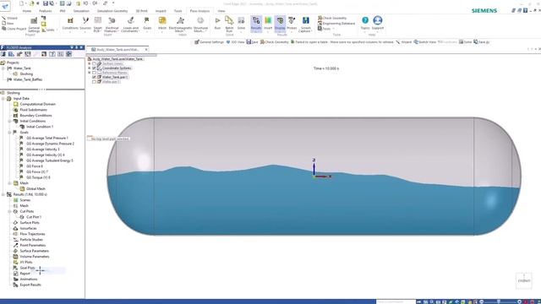Open the Tools ribbon tab
The height and width of the screenshot is (304, 541).
coord(178,11)
